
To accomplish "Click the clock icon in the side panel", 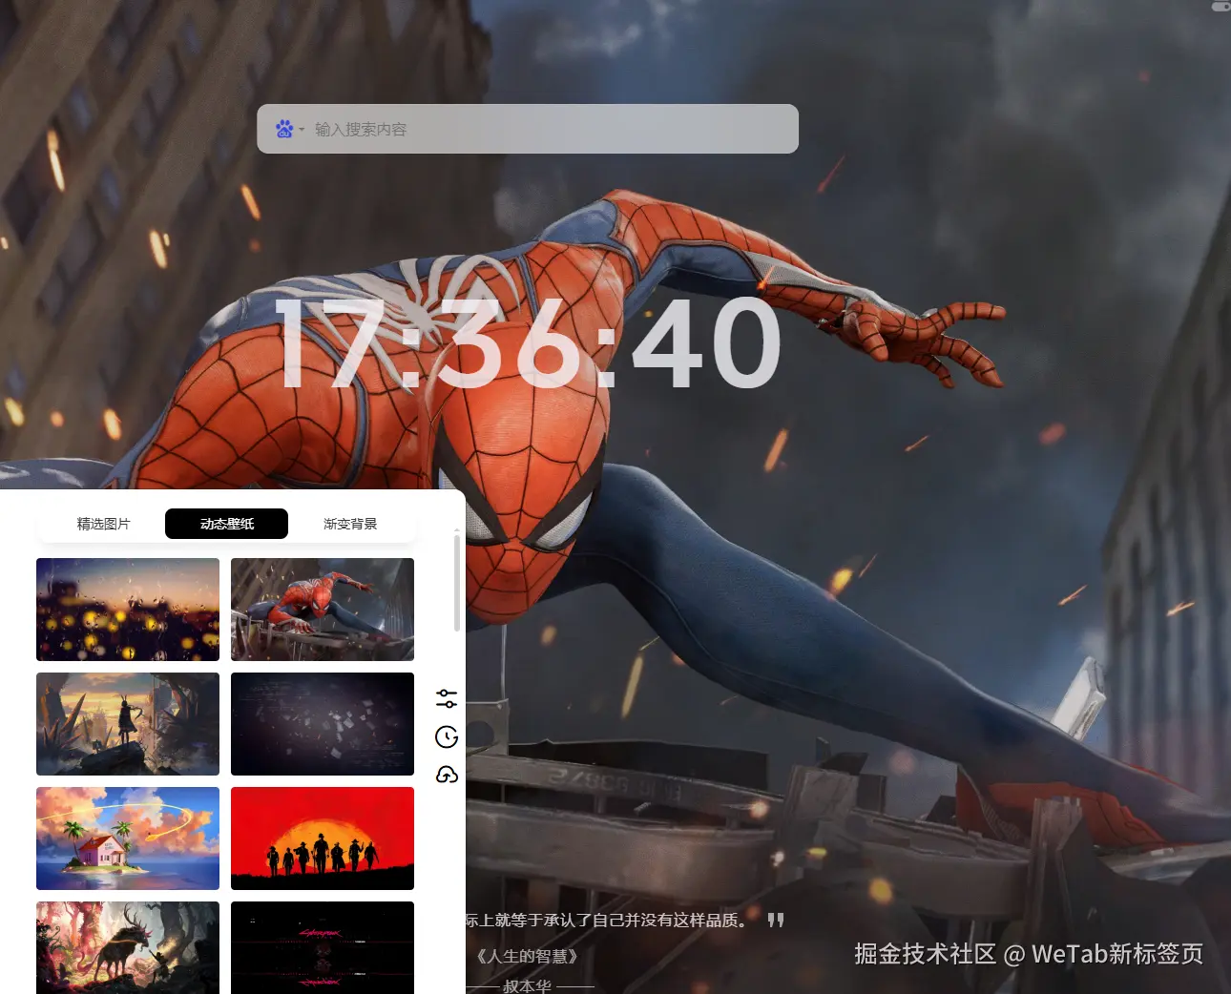I will (447, 736).
